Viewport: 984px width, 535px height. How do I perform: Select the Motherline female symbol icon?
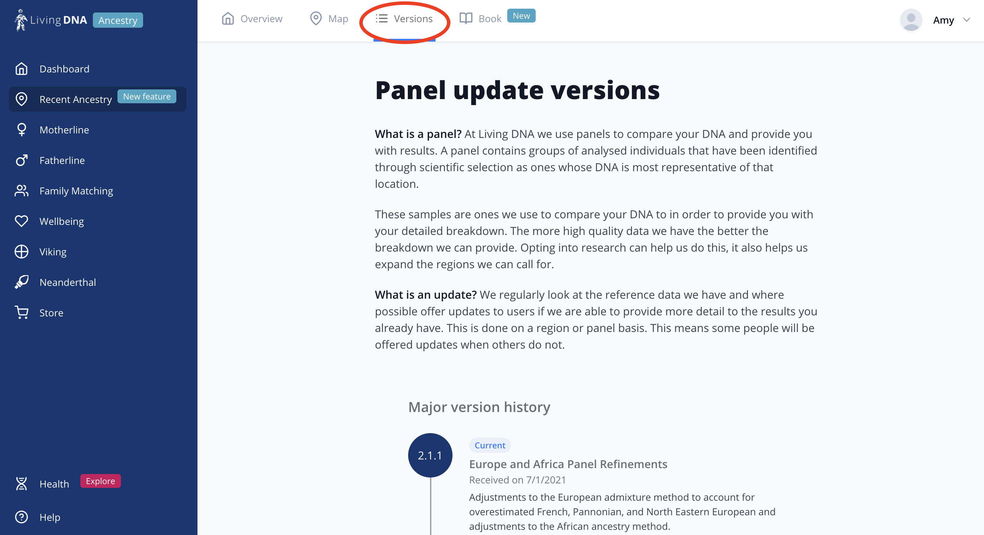coord(21,130)
